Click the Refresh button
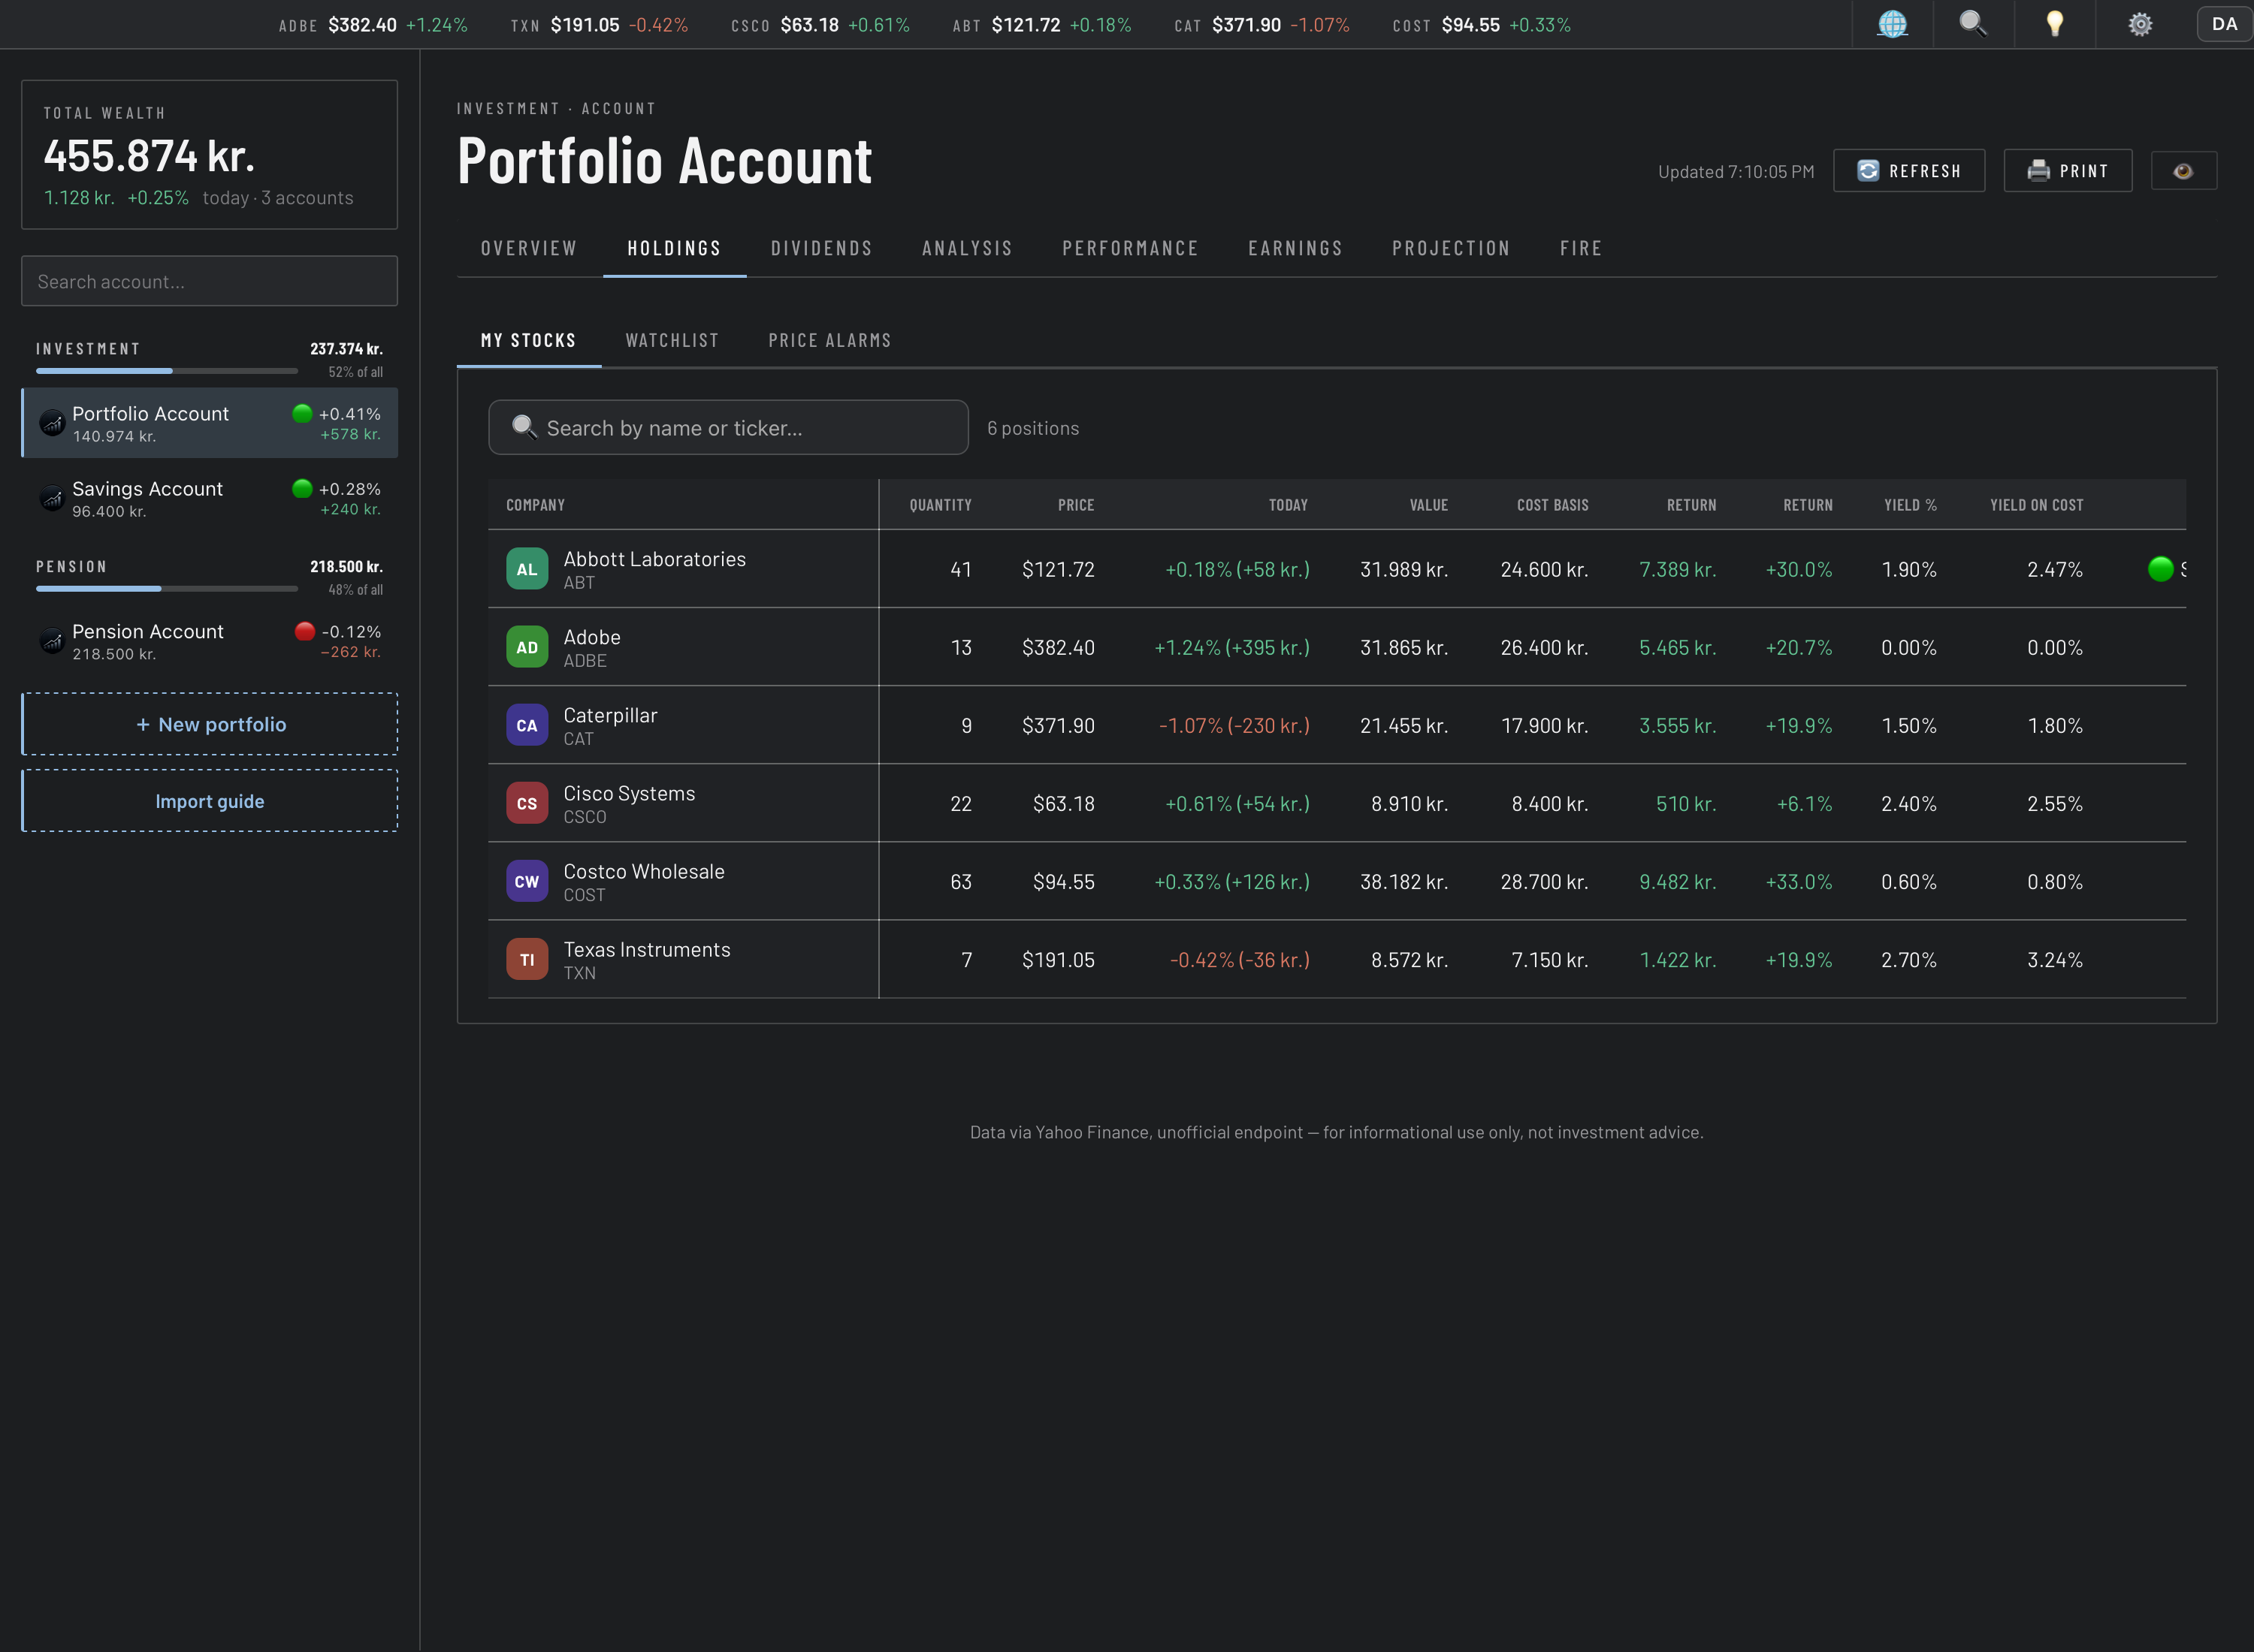 point(1908,171)
